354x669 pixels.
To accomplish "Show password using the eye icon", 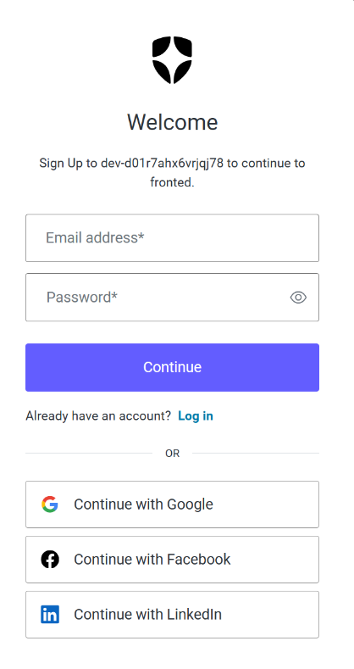I will [298, 298].
